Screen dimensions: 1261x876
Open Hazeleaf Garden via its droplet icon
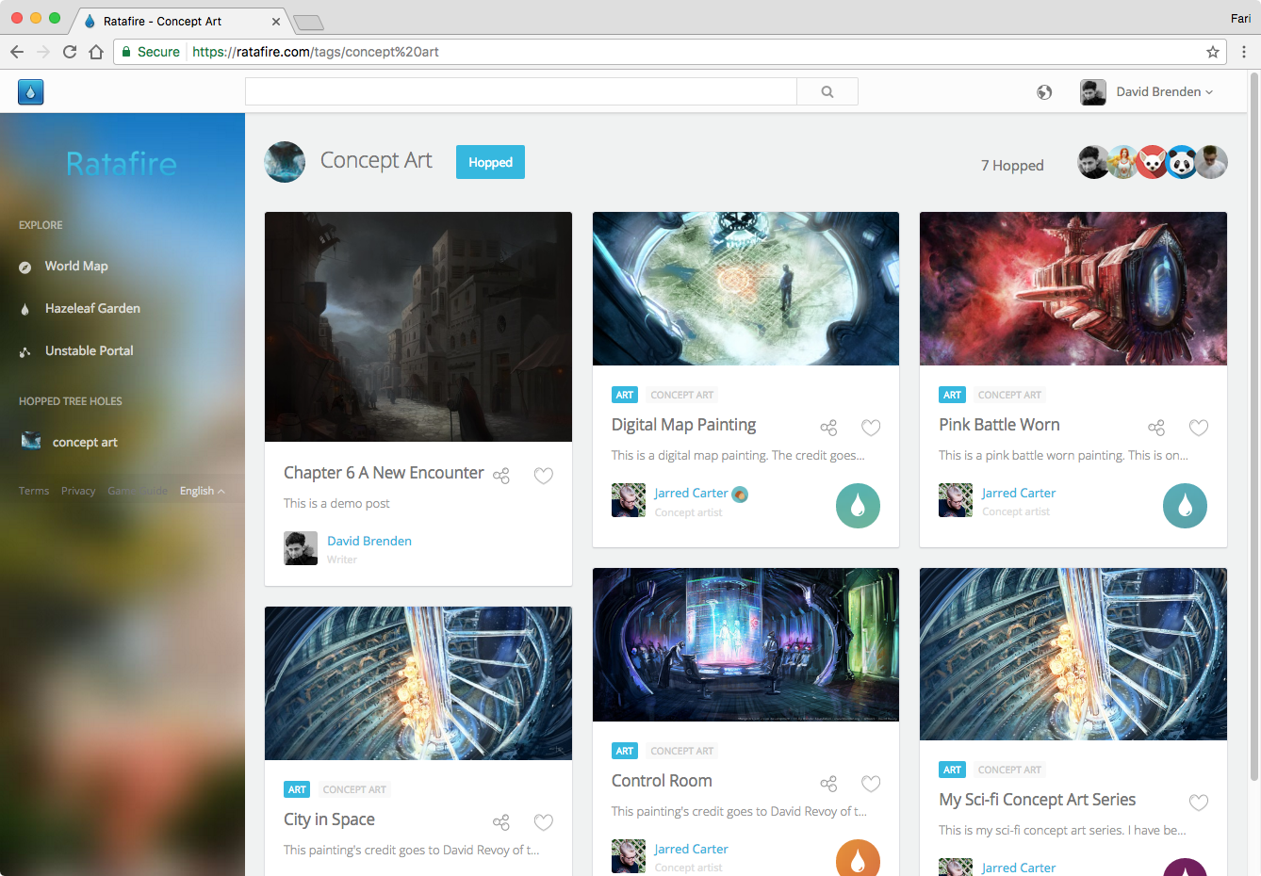pos(25,308)
